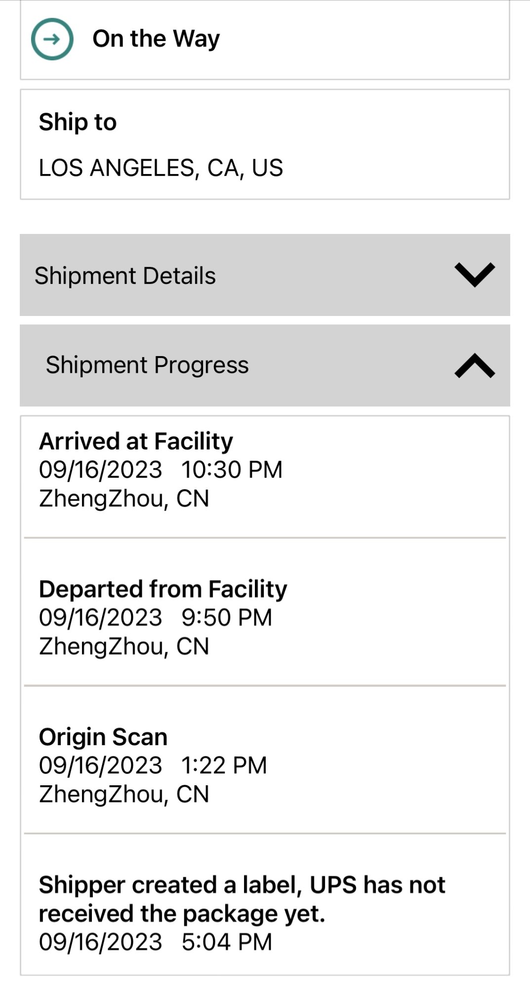Select ZhengZhou, CN under Arrived at Facility
The width and height of the screenshot is (530, 989).
point(124,498)
